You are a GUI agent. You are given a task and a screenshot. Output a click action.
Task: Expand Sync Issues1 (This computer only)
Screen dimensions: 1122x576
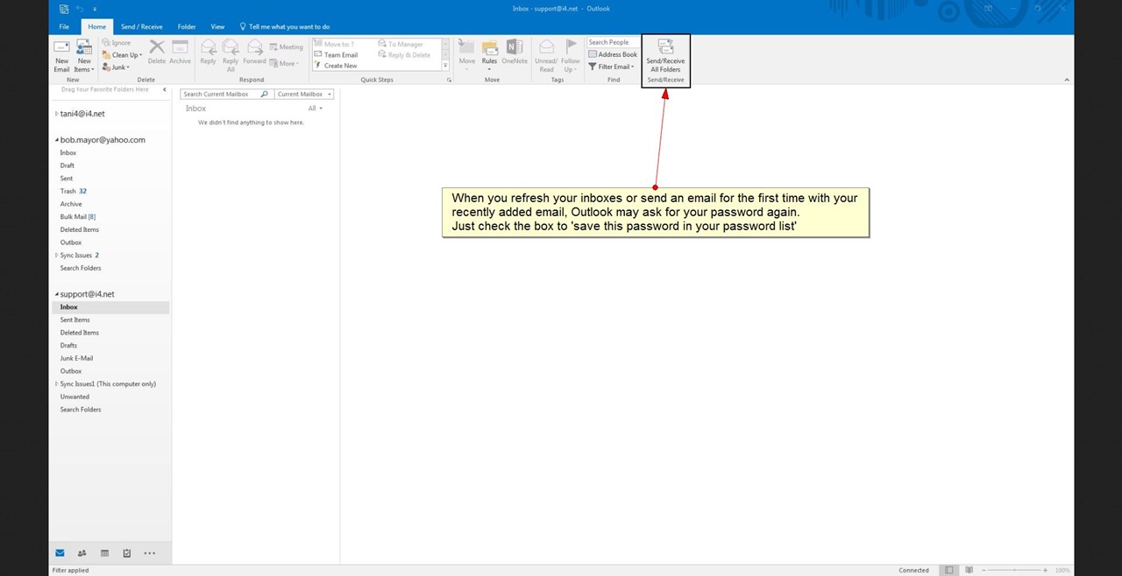pyautogui.click(x=57, y=383)
